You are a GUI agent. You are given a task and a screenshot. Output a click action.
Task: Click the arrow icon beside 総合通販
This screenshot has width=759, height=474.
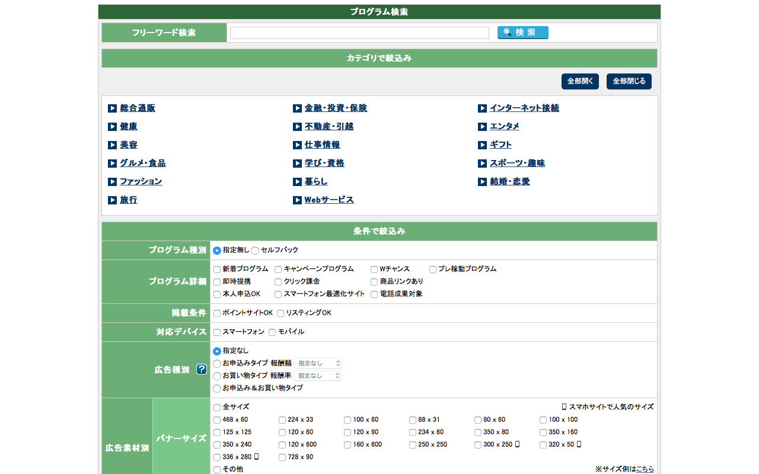pyautogui.click(x=112, y=108)
